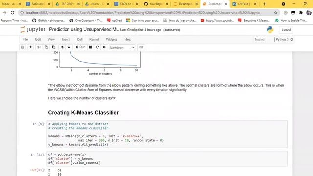
Task: Click the Logout button
Action: tap(286, 30)
